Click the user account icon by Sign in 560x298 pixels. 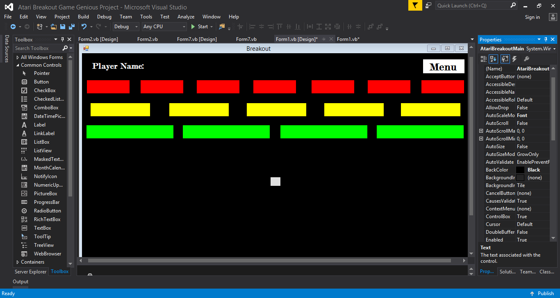pyautogui.click(x=553, y=17)
